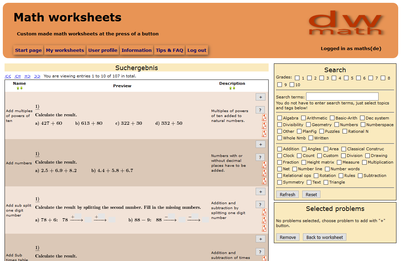Tick the Multiplication tag checkbox

pos(365,162)
